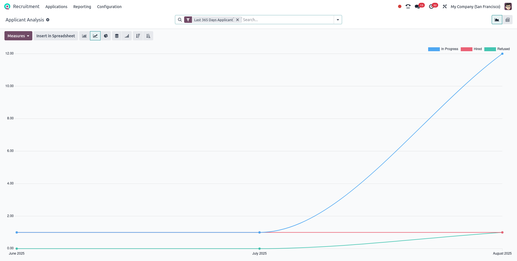Click the June 2025 axis label
The width and height of the screenshot is (517, 261).
click(x=17, y=253)
